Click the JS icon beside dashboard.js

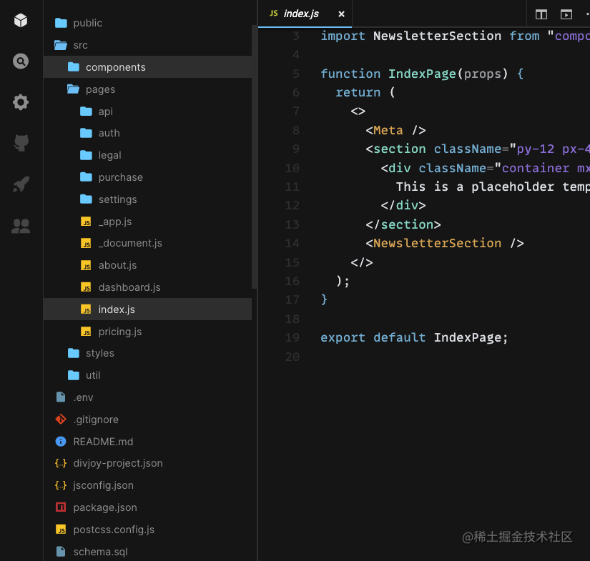click(x=86, y=287)
